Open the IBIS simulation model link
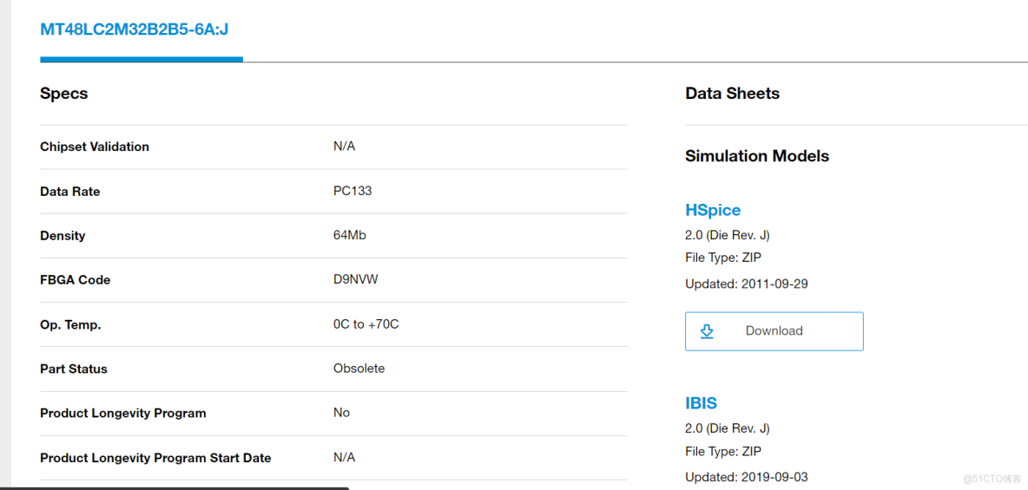The image size is (1028, 490). 701,403
